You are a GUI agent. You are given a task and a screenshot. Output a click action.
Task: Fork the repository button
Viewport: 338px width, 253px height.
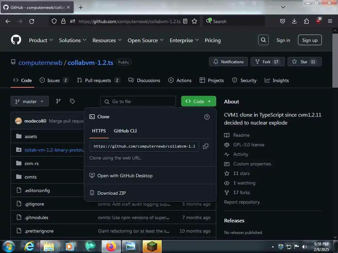tap(267, 62)
